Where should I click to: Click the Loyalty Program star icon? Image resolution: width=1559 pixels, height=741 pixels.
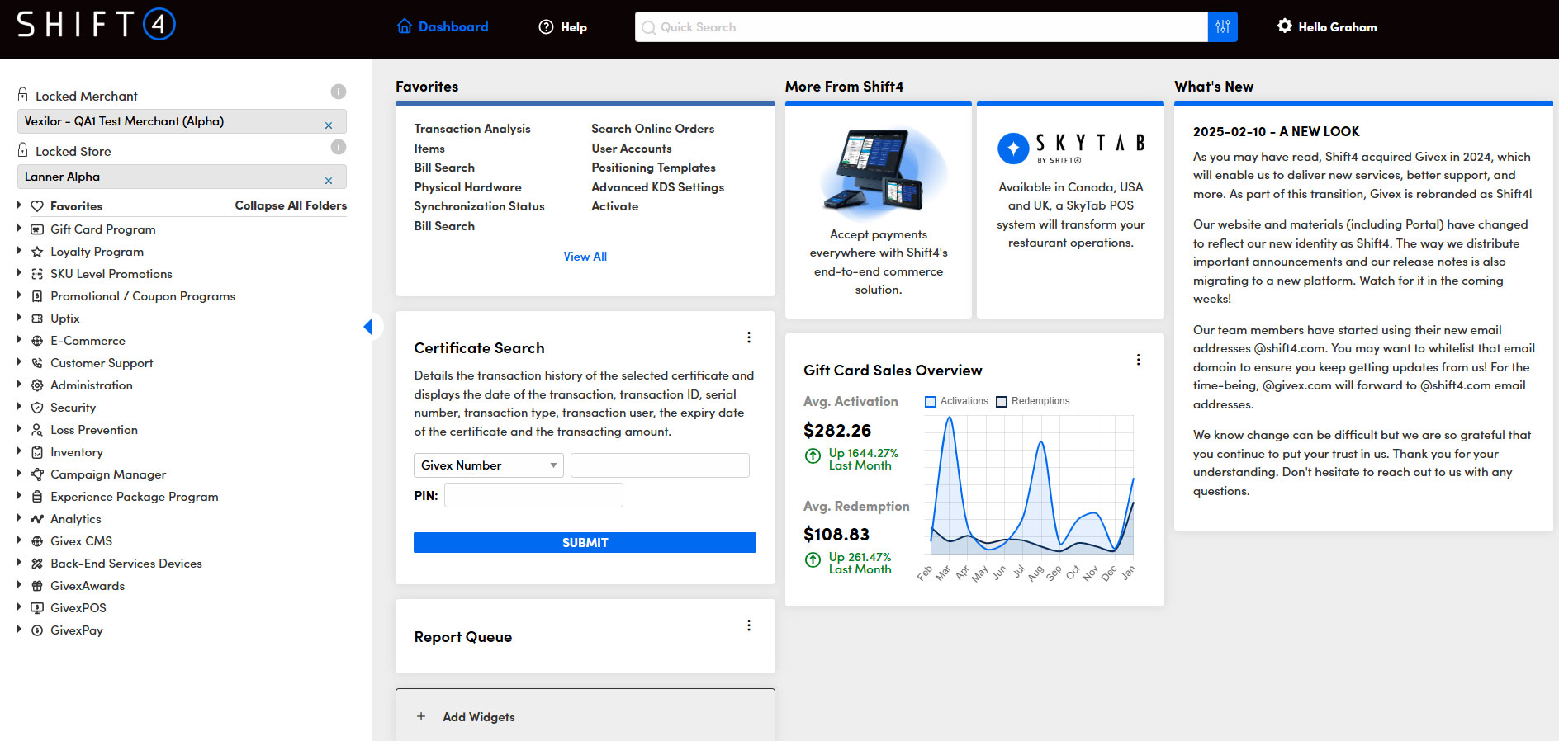[x=37, y=252]
